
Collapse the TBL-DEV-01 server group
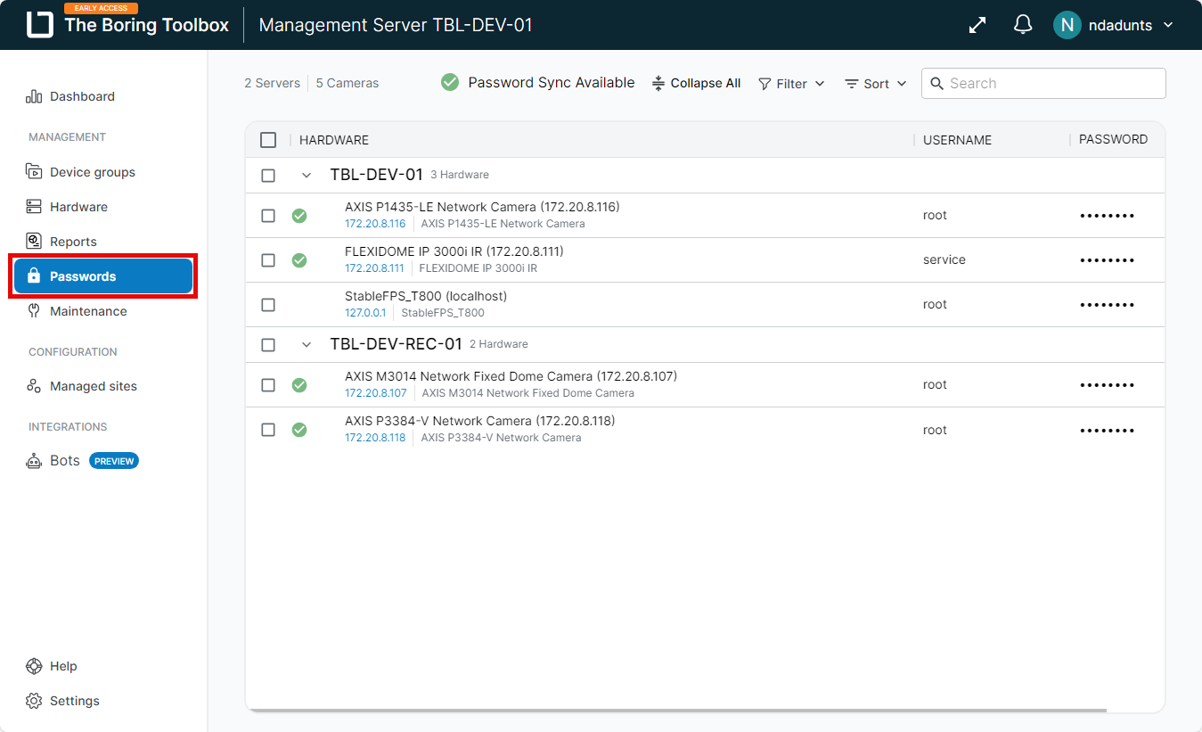click(307, 176)
